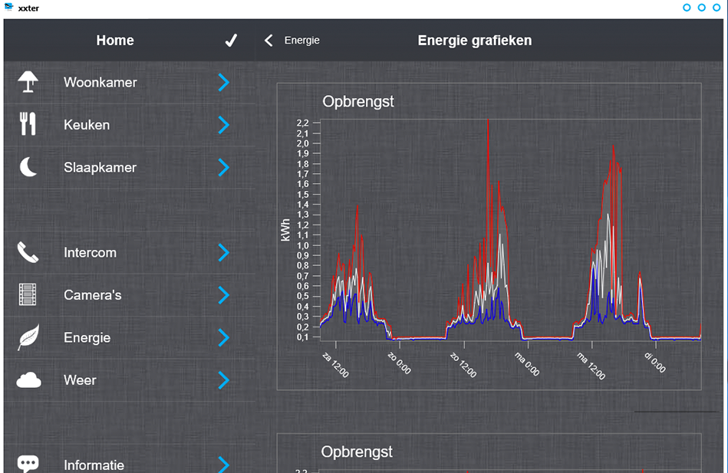Click the checkmark icon next to Home
Screen dimensions: 728x473
click(231, 41)
